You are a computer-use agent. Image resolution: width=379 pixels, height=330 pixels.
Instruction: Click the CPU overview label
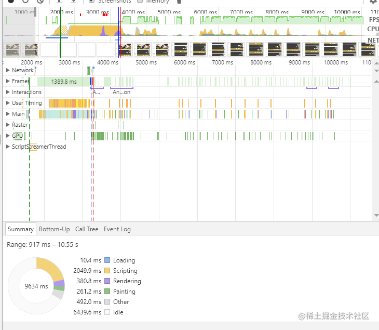pyautogui.click(x=373, y=29)
